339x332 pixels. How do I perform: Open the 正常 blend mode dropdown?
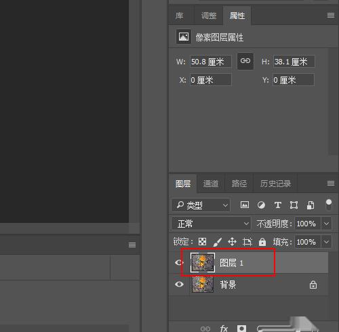tap(211, 224)
